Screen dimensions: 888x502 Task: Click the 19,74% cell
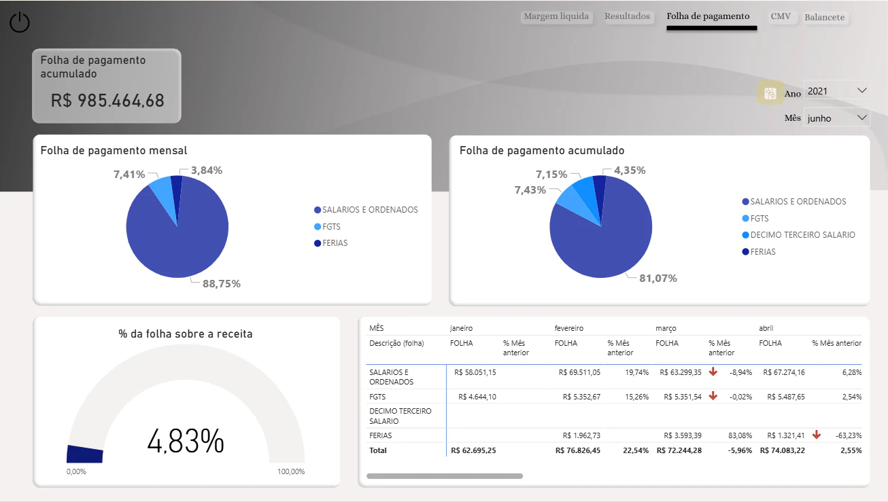pyautogui.click(x=636, y=372)
